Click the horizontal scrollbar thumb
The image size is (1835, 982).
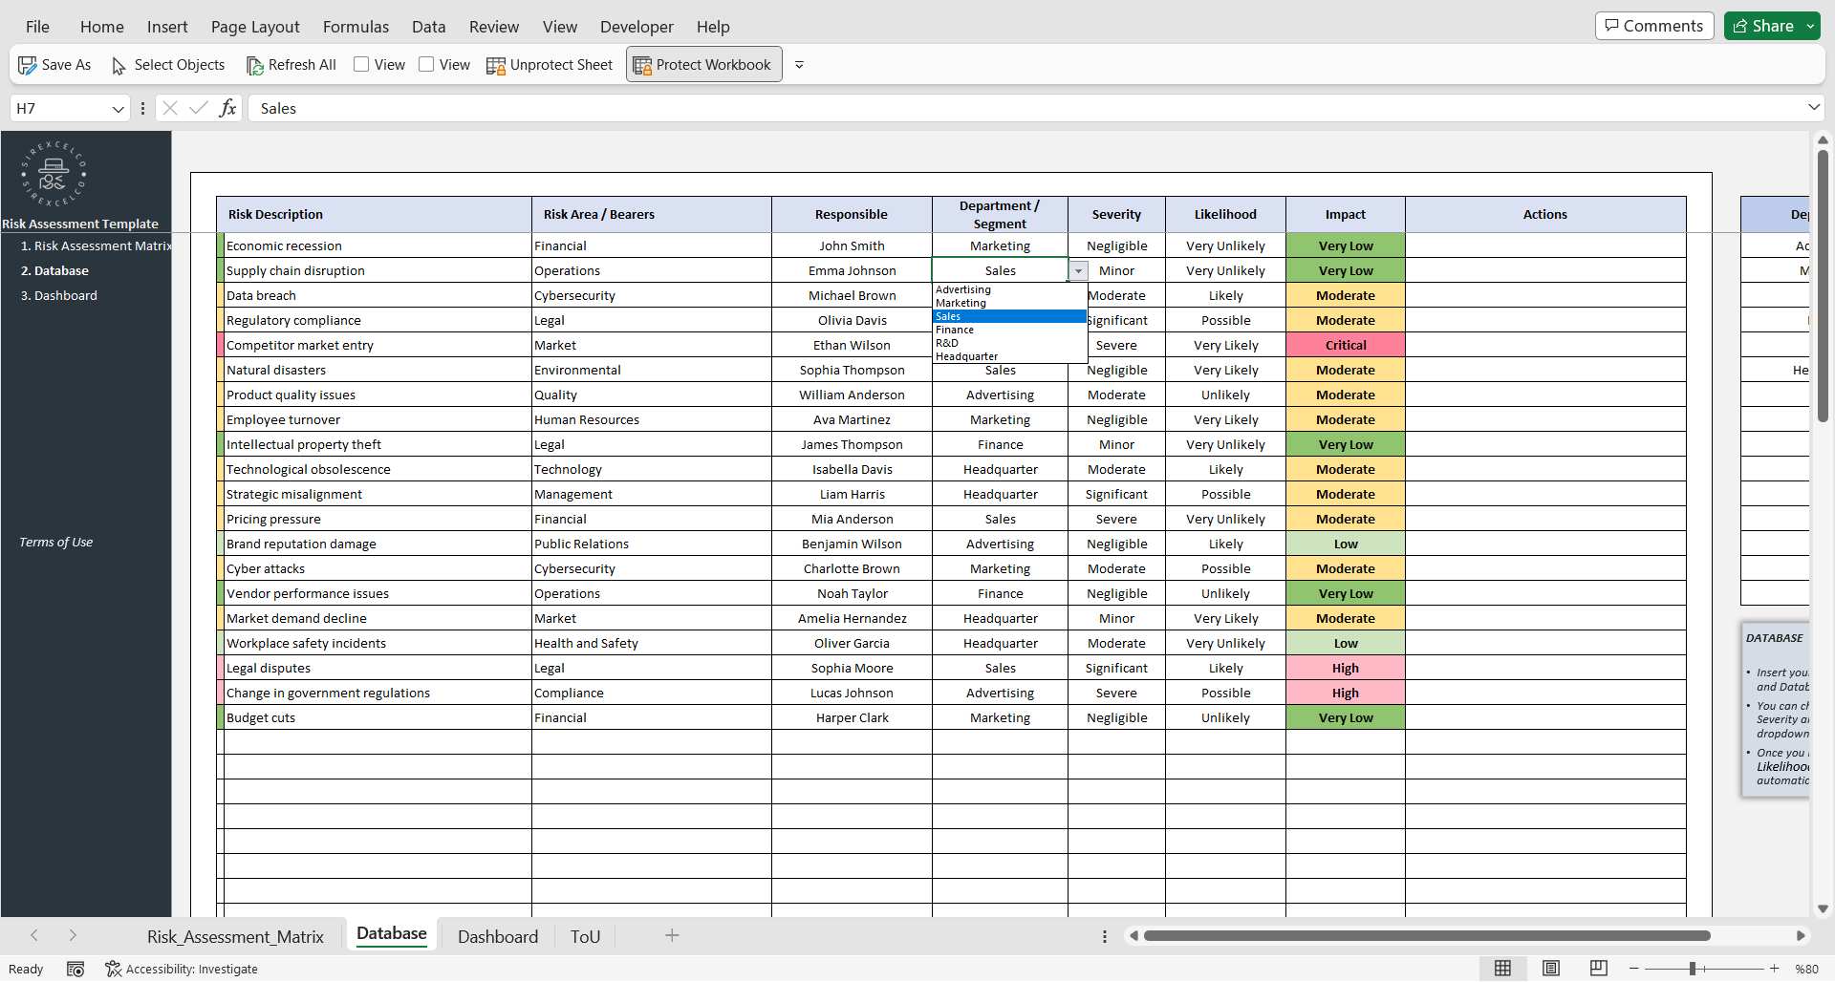[x=1427, y=936]
